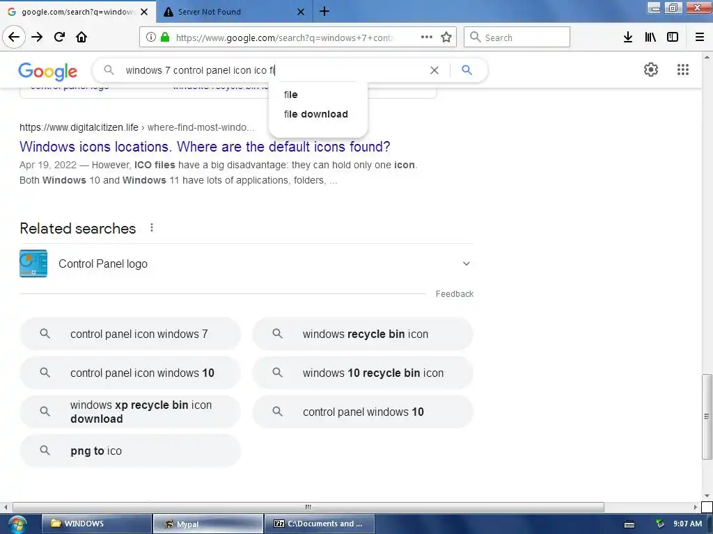Viewport: 713px width, 534px height.
Task: Click the horizontal scrollbar thumb
Action: pos(308,507)
